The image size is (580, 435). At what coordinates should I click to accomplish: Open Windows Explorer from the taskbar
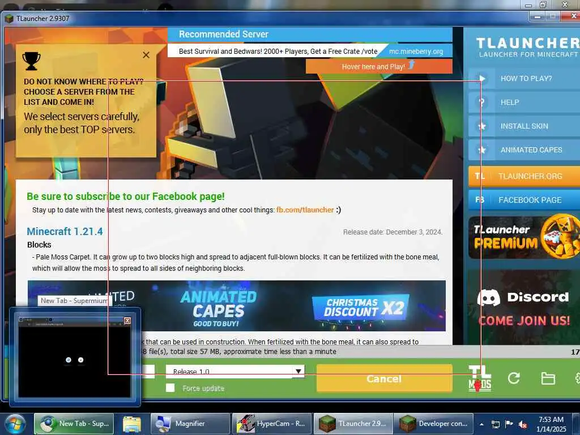click(132, 424)
